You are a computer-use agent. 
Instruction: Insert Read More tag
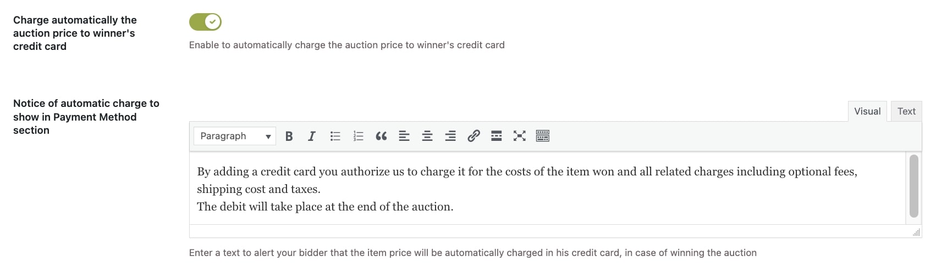point(497,136)
